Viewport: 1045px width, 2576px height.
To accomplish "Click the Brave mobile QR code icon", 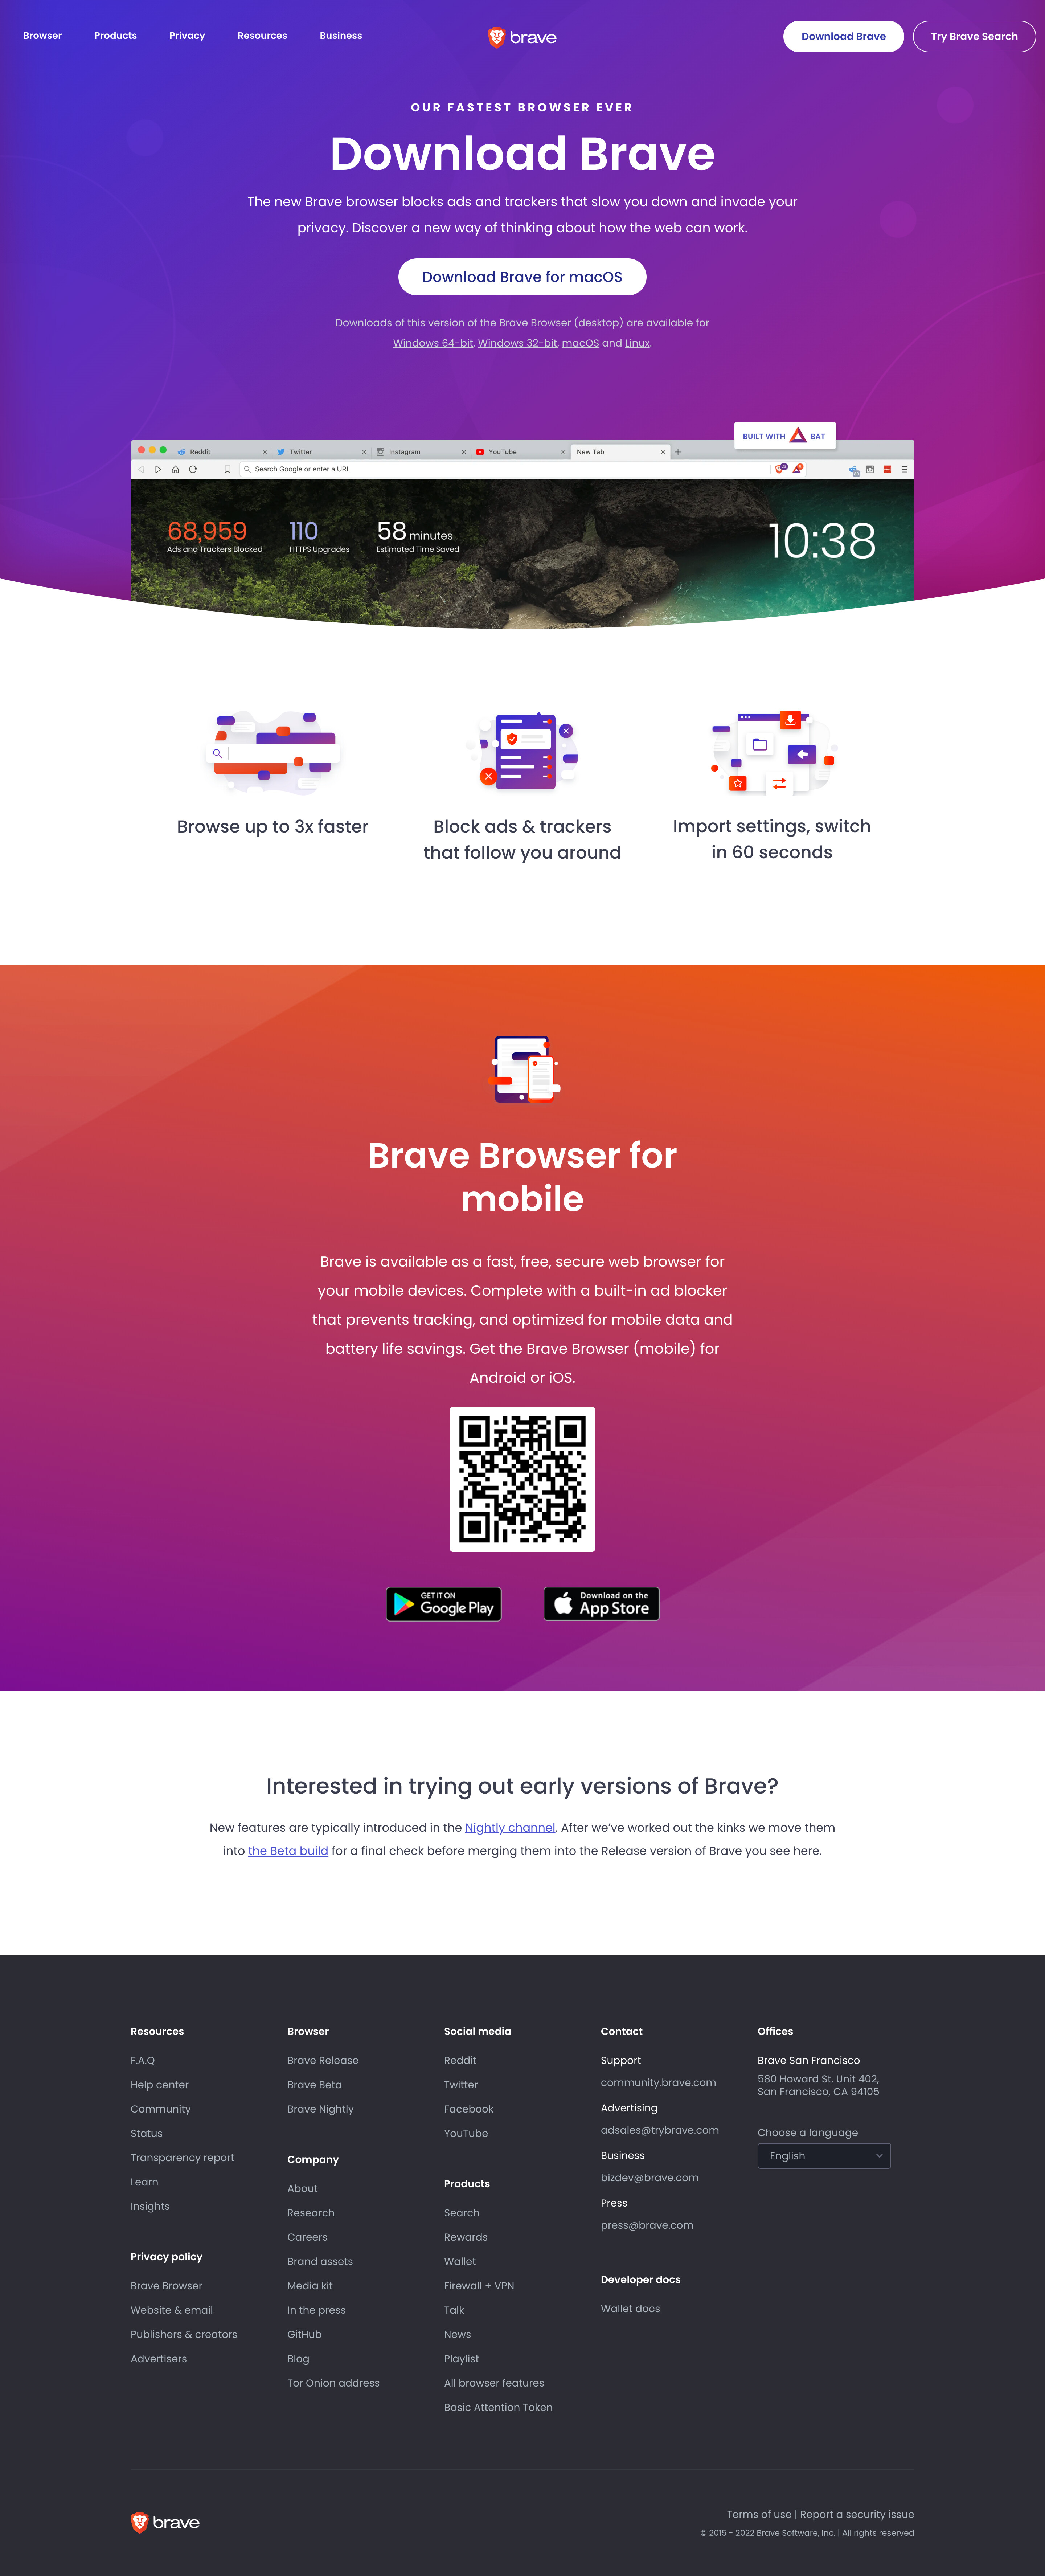I will pos(522,1479).
